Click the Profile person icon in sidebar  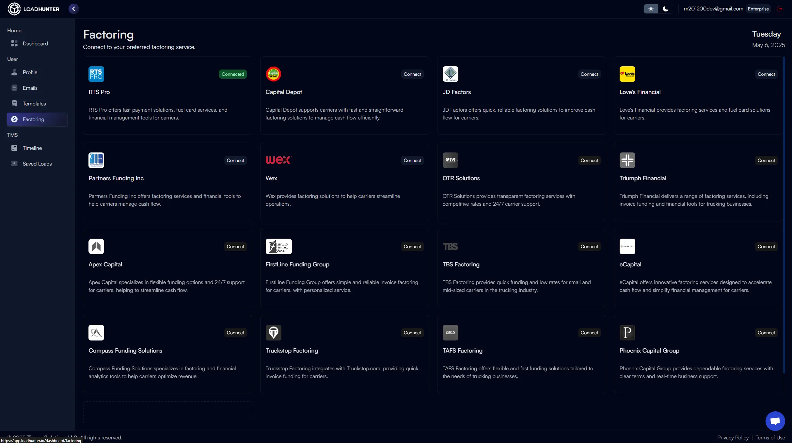click(14, 72)
